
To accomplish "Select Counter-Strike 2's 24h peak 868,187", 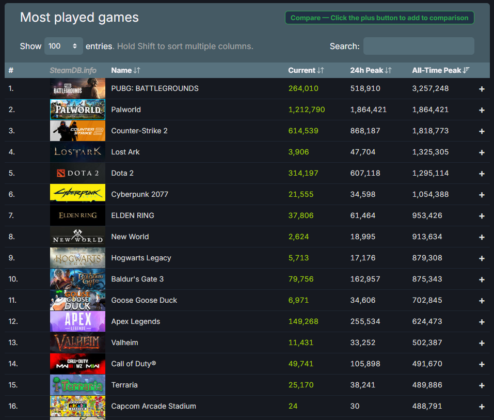I will (x=365, y=131).
